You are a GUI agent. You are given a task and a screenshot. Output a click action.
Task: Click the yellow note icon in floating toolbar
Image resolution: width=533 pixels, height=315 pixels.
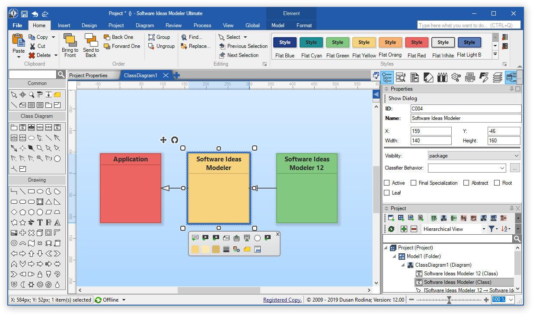click(x=247, y=249)
